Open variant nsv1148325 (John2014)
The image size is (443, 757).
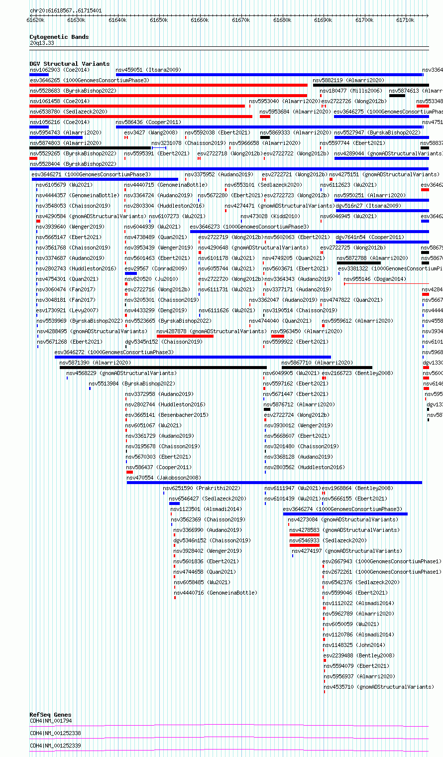[x=354, y=645]
